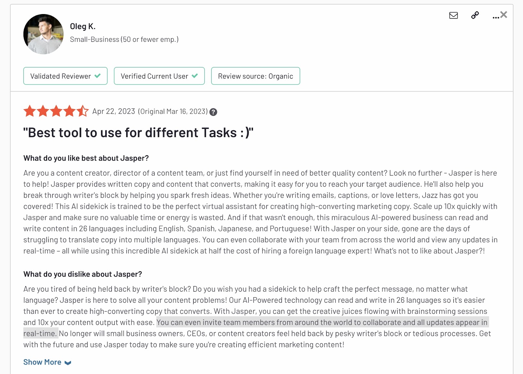The height and width of the screenshot is (374, 523).
Task: Copy review link via chain icon
Action: (475, 15)
